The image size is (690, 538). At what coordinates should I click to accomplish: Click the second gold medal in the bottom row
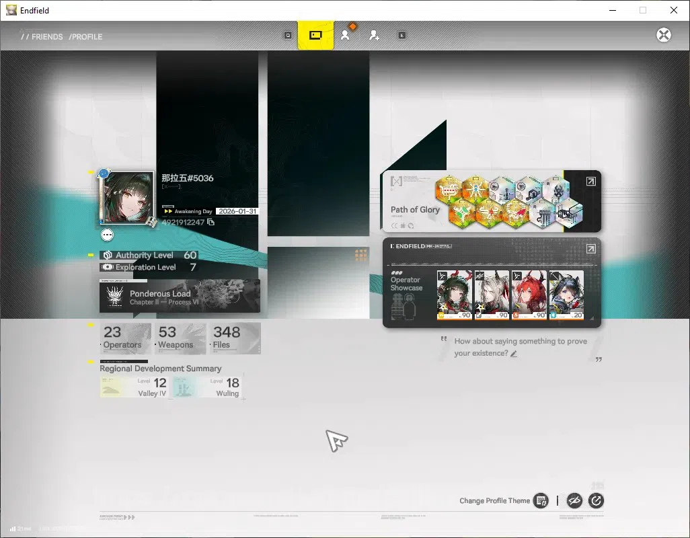tap(489, 213)
